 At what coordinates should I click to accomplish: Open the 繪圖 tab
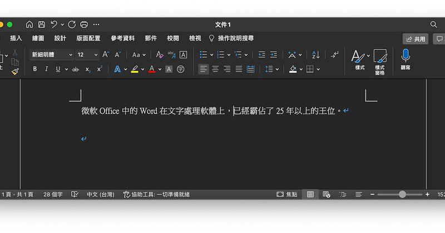tap(38, 38)
